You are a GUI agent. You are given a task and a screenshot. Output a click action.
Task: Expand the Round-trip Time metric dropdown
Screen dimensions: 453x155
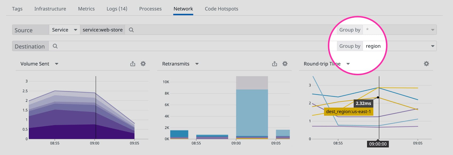point(348,64)
